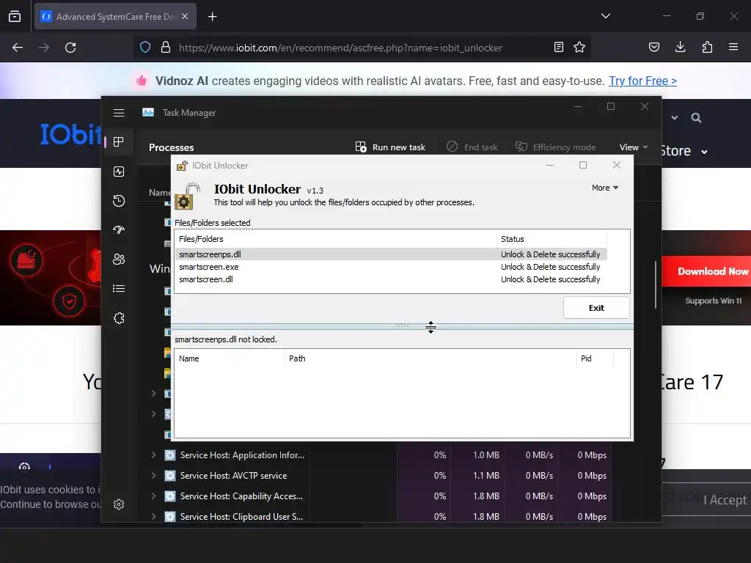Expand header chevron next to search on website
The height and width of the screenshot is (563, 751).
(675, 118)
